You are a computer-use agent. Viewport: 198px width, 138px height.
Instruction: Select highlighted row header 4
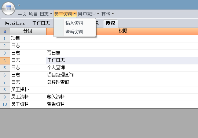pos(5,60)
